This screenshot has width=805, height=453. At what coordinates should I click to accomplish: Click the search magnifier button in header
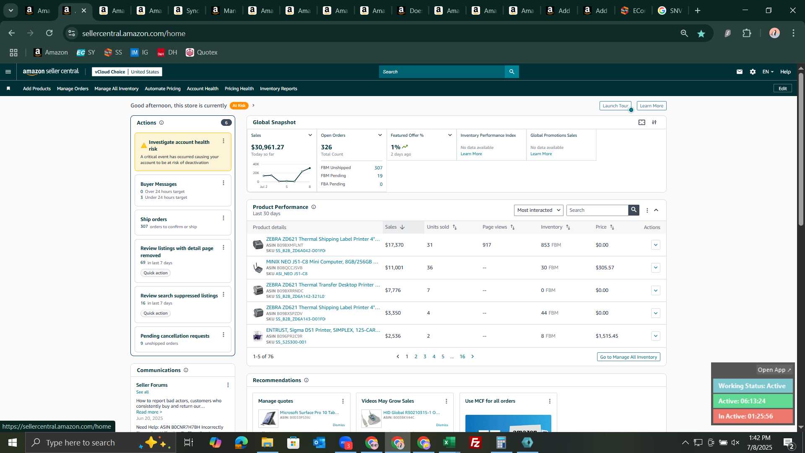tap(512, 72)
